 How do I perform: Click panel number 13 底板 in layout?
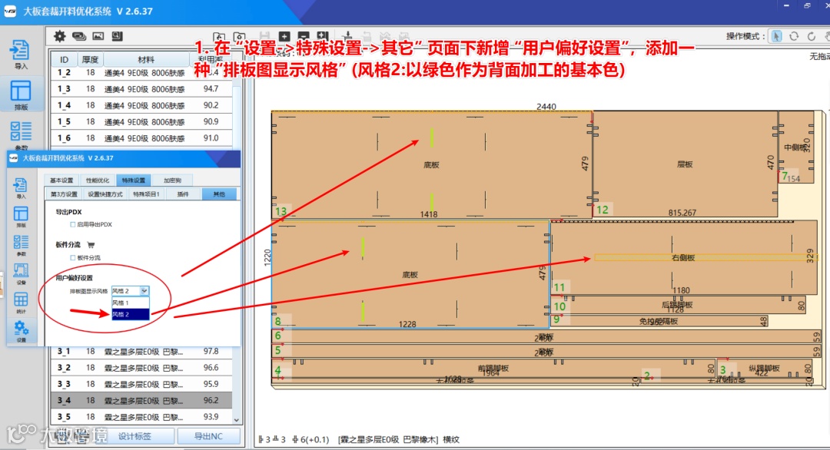(431, 165)
